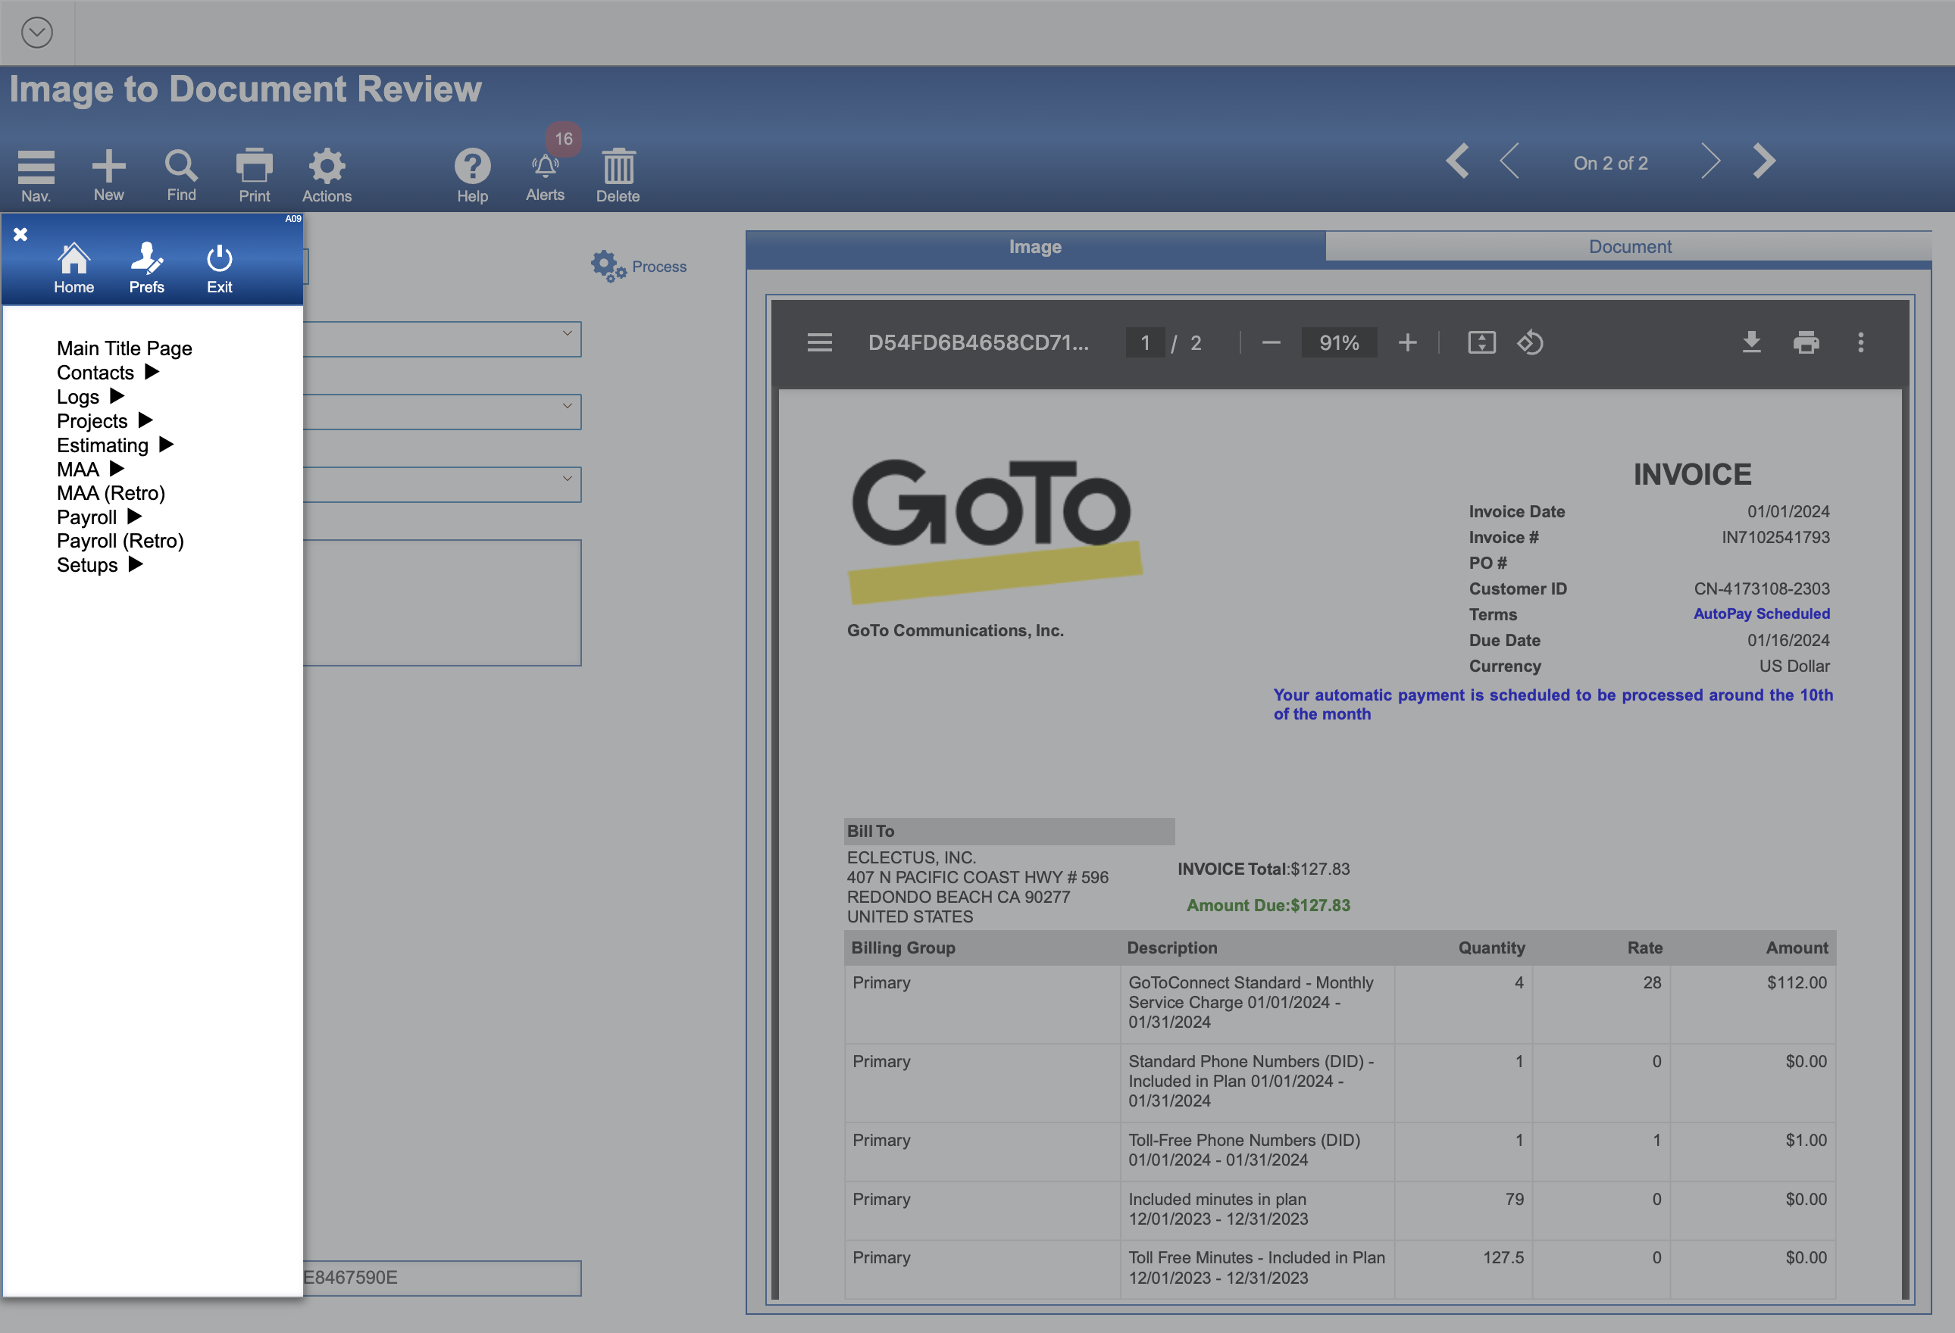Expand the Contacts submenu
Viewport: 1955px width, 1333px height.
pyautogui.click(x=108, y=373)
